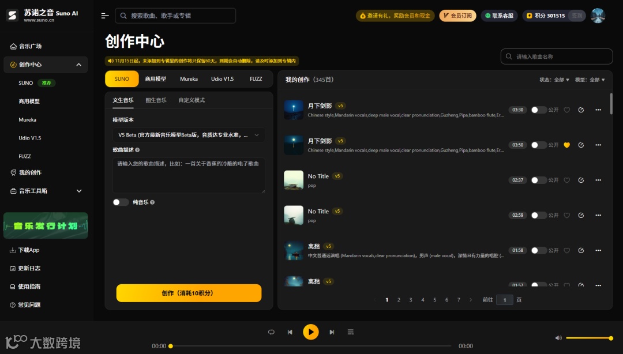
Task: Click the 纯音乐 help question icon
Action: [x=152, y=202]
